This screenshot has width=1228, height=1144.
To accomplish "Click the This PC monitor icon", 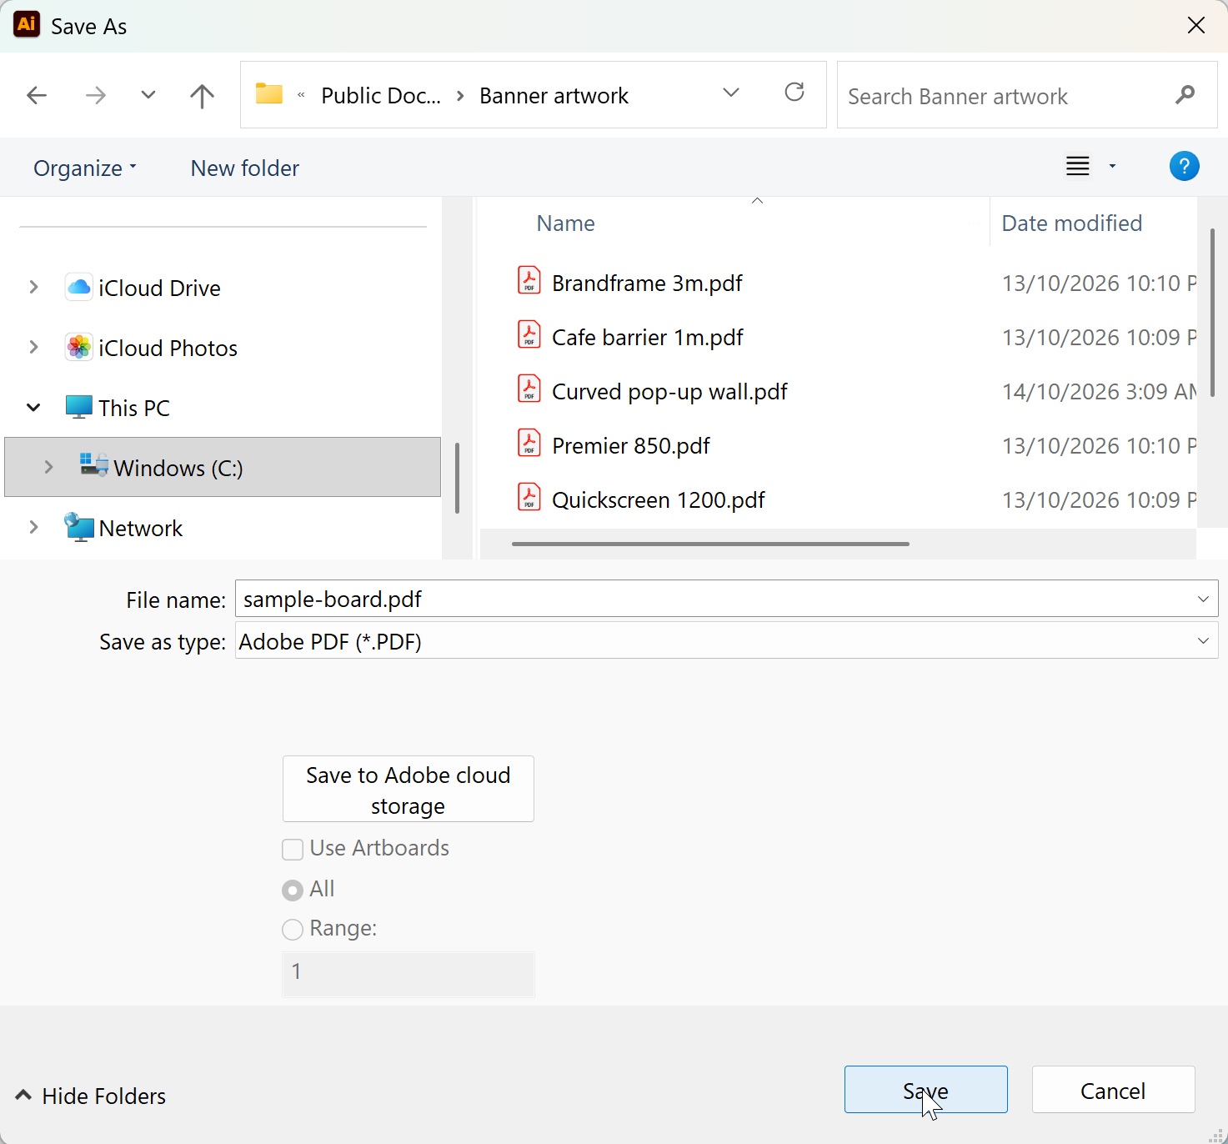I will [79, 408].
